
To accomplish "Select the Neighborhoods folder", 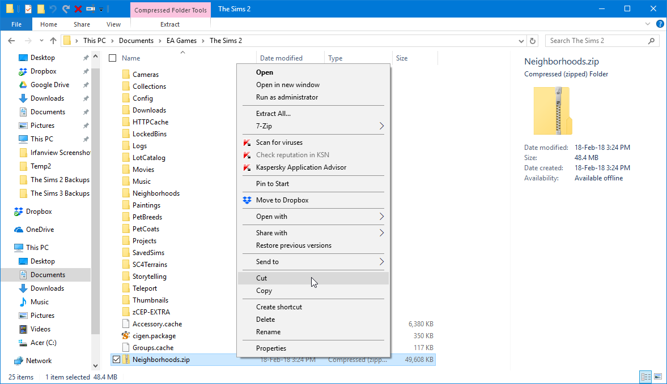I will (156, 193).
